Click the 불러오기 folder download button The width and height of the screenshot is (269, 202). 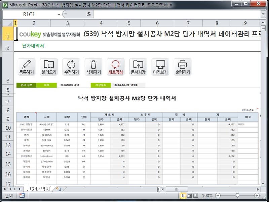pos(49,67)
